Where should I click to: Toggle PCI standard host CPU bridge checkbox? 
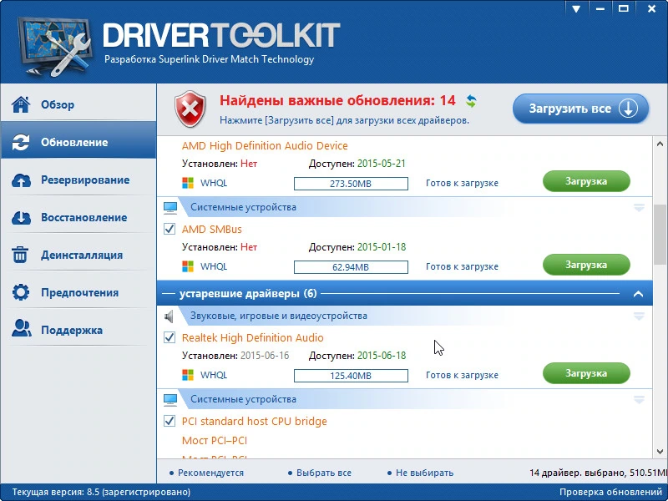170,422
